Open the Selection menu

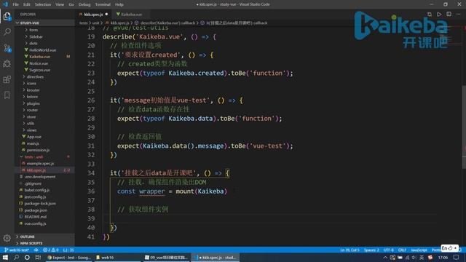[43, 4]
